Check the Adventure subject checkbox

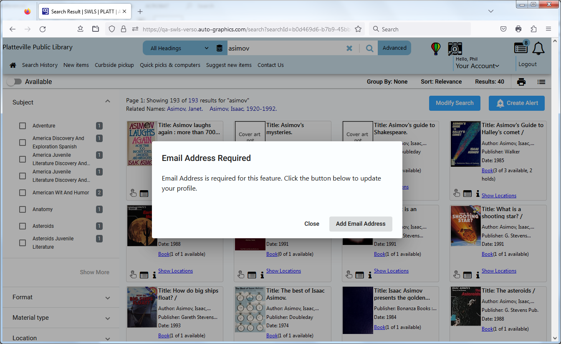pos(23,126)
